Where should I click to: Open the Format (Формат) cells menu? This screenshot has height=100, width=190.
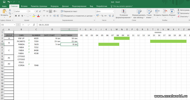(x=172, y=13)
